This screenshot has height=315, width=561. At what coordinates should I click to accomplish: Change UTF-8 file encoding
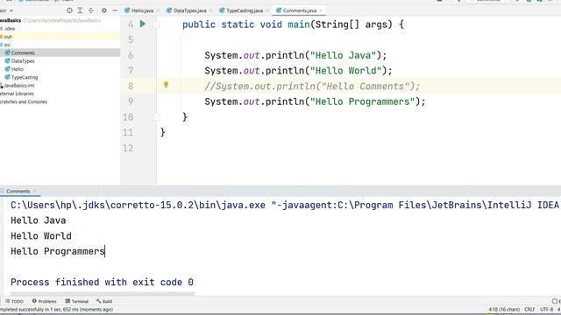click(546, 310)
